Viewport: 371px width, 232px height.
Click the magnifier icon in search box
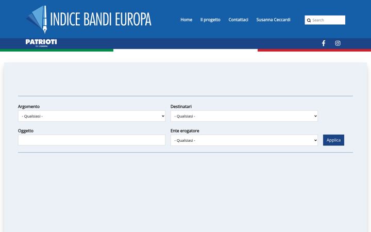(x=309, y=20)
